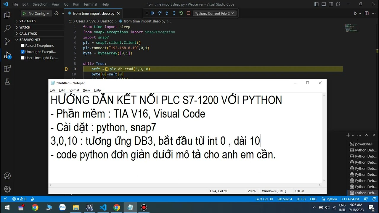Click Step Out in the debug toolbar

(x=174, y=13)
